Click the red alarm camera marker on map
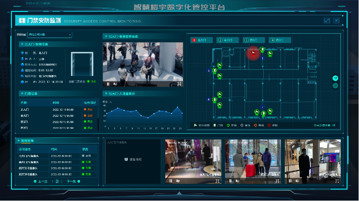 pyautogui.click(x=253, y=53)
